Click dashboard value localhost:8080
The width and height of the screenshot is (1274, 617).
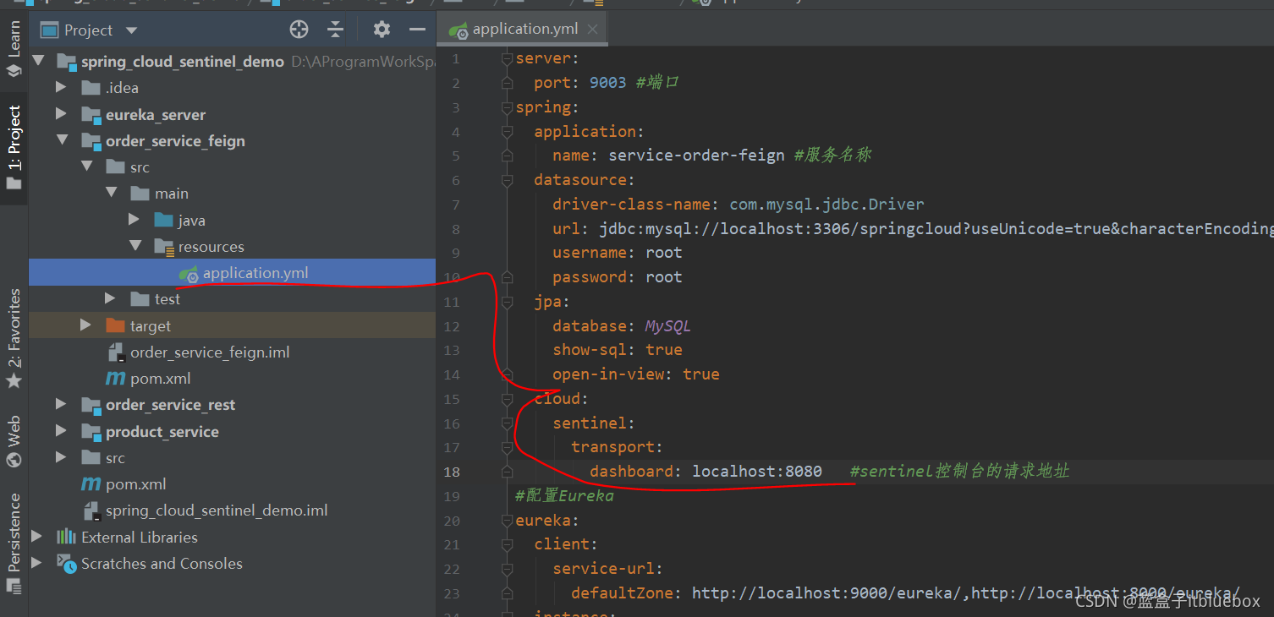pyautogui.click(x=757, y=472)
